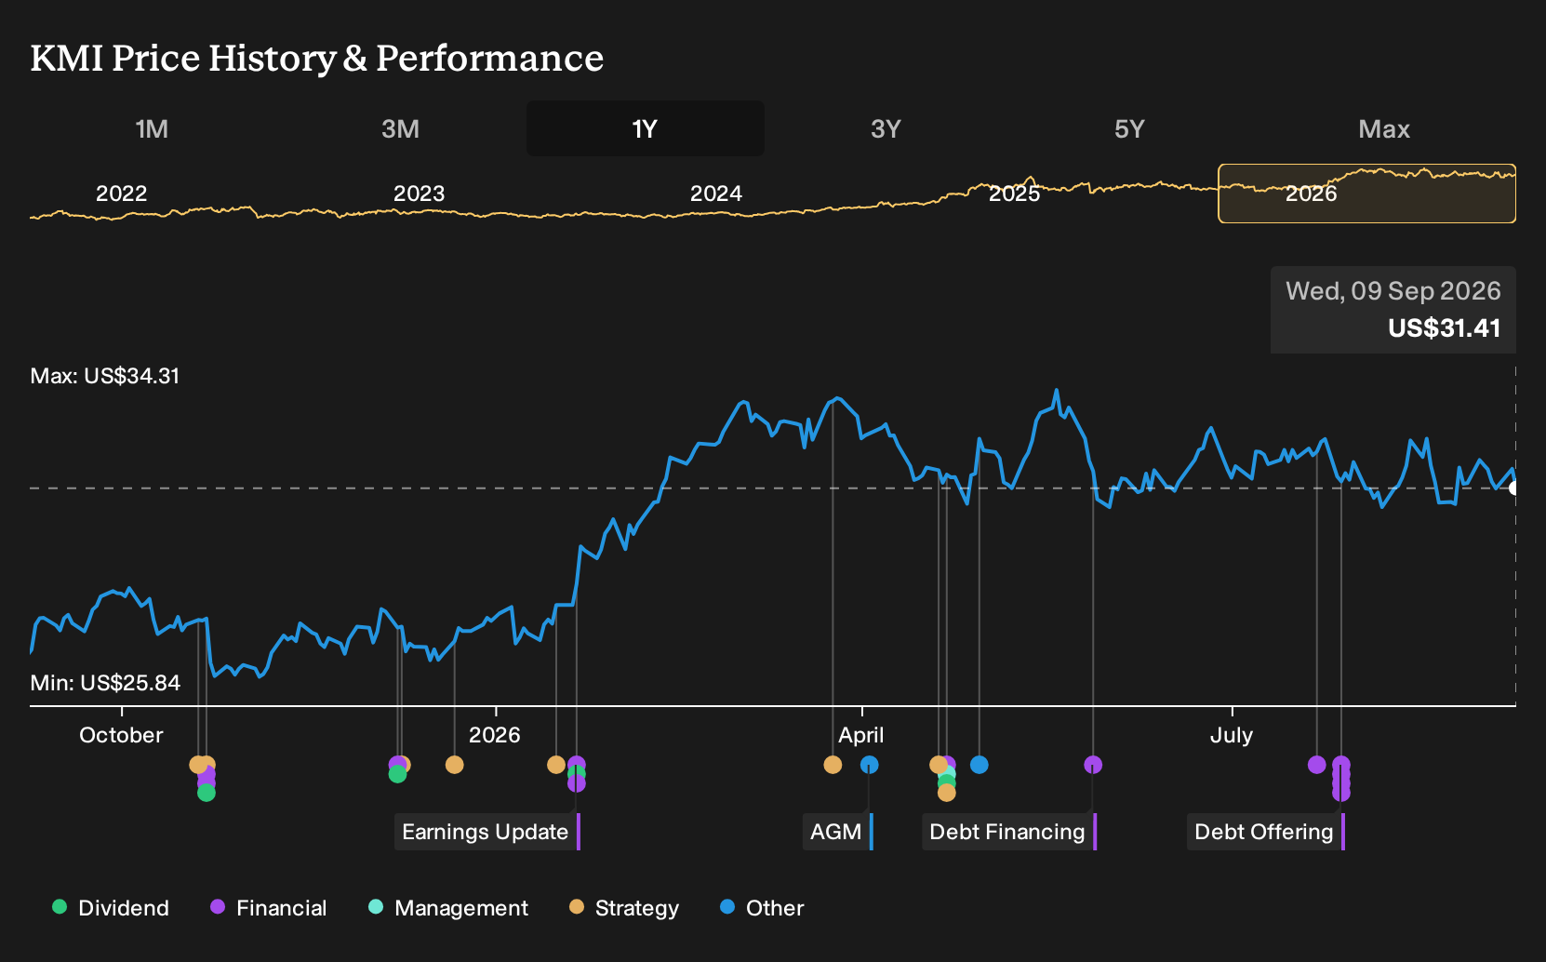Screen dimensions: 1546x962
Task: Click the purple Financial dot above Debt Financing
Action: [1093, 765]
